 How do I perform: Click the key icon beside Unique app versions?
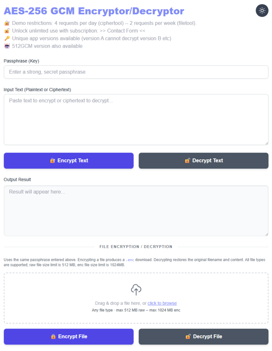tap(7, 38)
